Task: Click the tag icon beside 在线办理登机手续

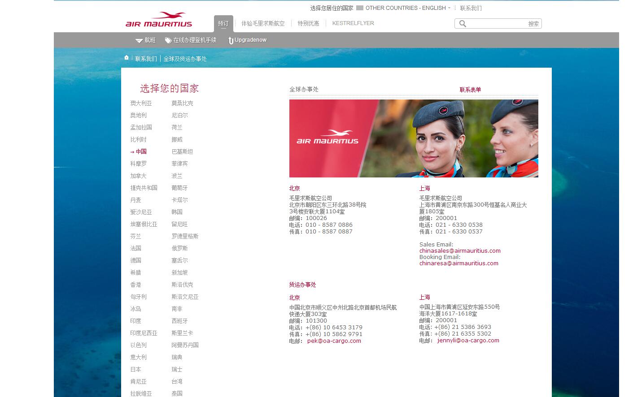Action: coord(168,40)
